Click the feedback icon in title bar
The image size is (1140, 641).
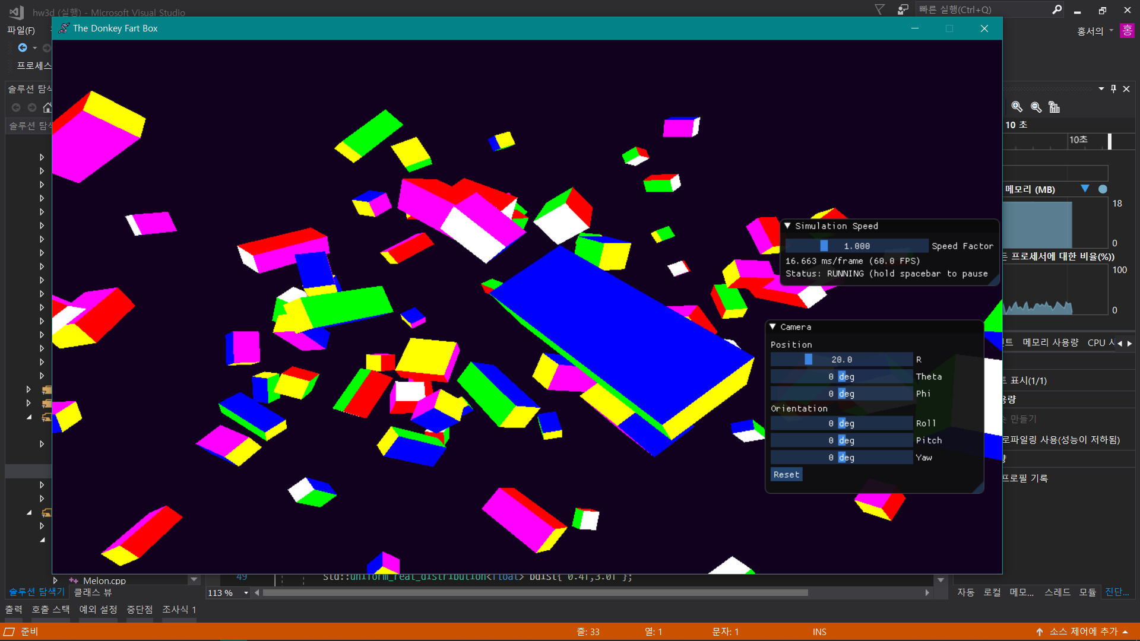pyautogui.click(x=902, y=9)
